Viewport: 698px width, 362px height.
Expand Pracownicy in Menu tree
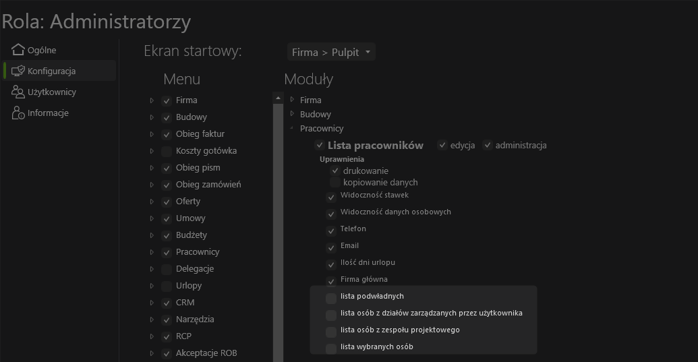pos(152,253)
